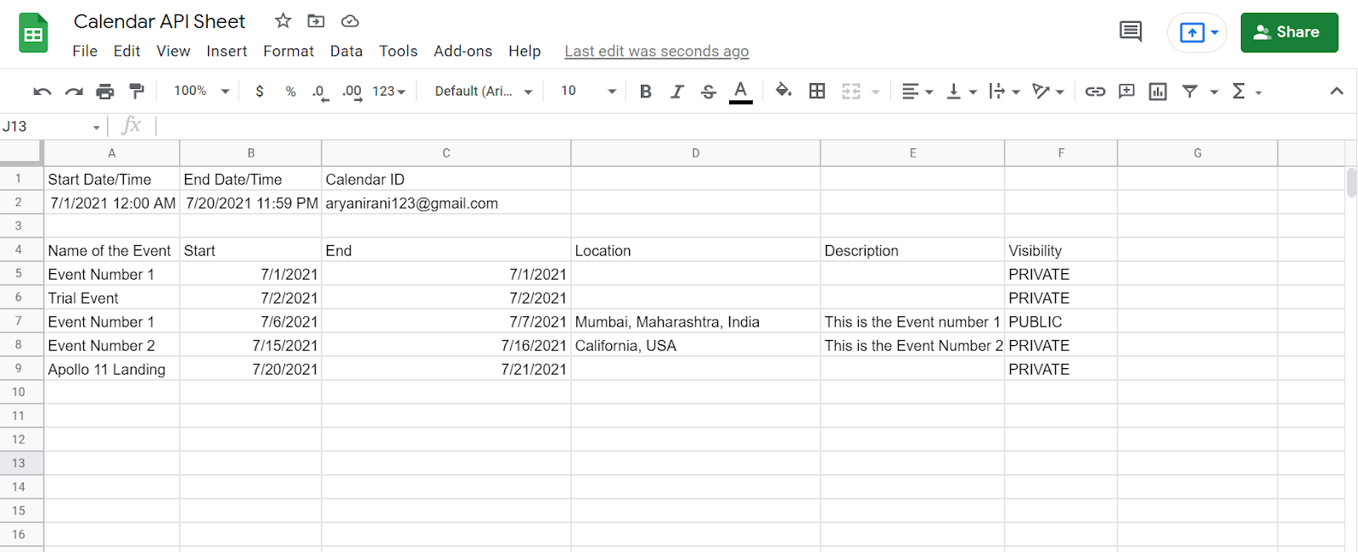This screenshot has width=1358, height=552.
Task: Open the File menu
Action: (x=85, y=51)
